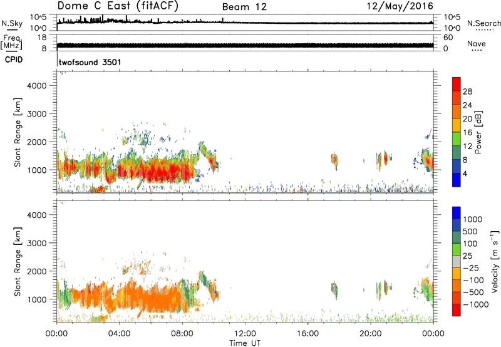Click the "Dome C East (fitACF)" plot title
501x347 pixels.
pos(118,6)
